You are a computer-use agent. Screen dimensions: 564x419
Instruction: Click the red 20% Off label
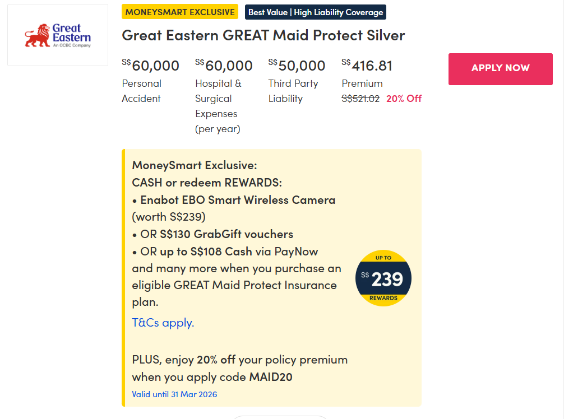coord(404,99)
